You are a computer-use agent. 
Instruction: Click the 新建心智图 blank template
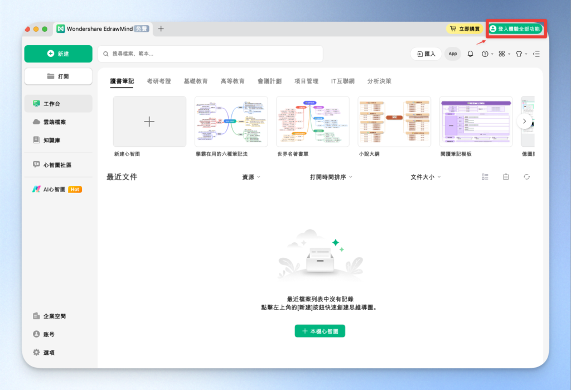pos(149,122)
